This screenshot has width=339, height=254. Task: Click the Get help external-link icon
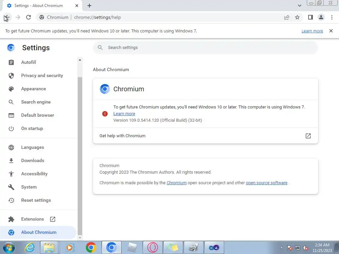pos(308,136)
